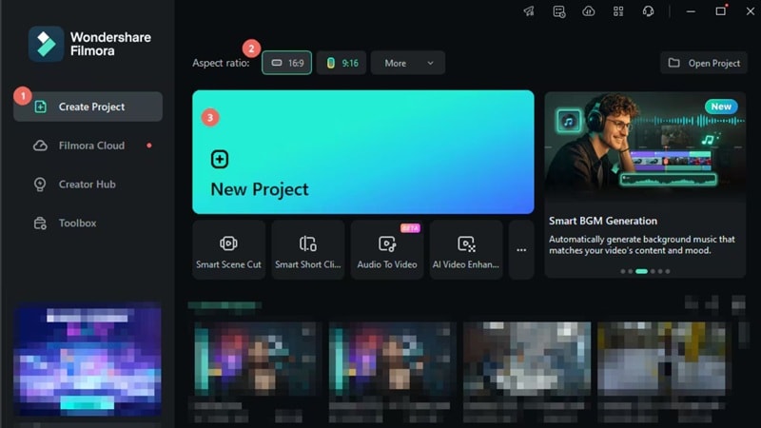The height and width of the screenshot is (428, 761).
Task: Click the New badge on the banner
Action: click(721, 107)
